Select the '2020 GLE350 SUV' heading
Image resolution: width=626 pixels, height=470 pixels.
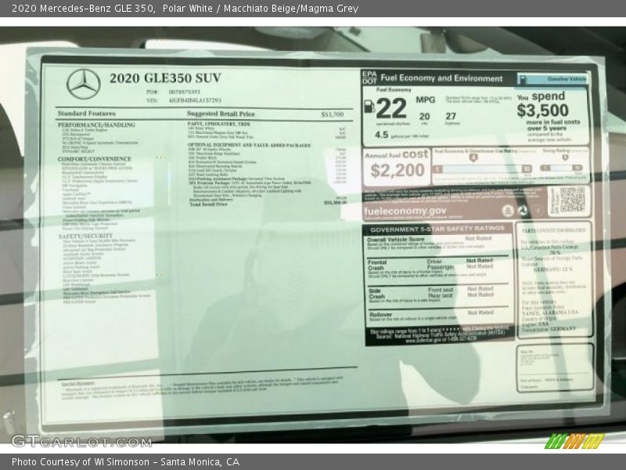[x=165, y=78]
